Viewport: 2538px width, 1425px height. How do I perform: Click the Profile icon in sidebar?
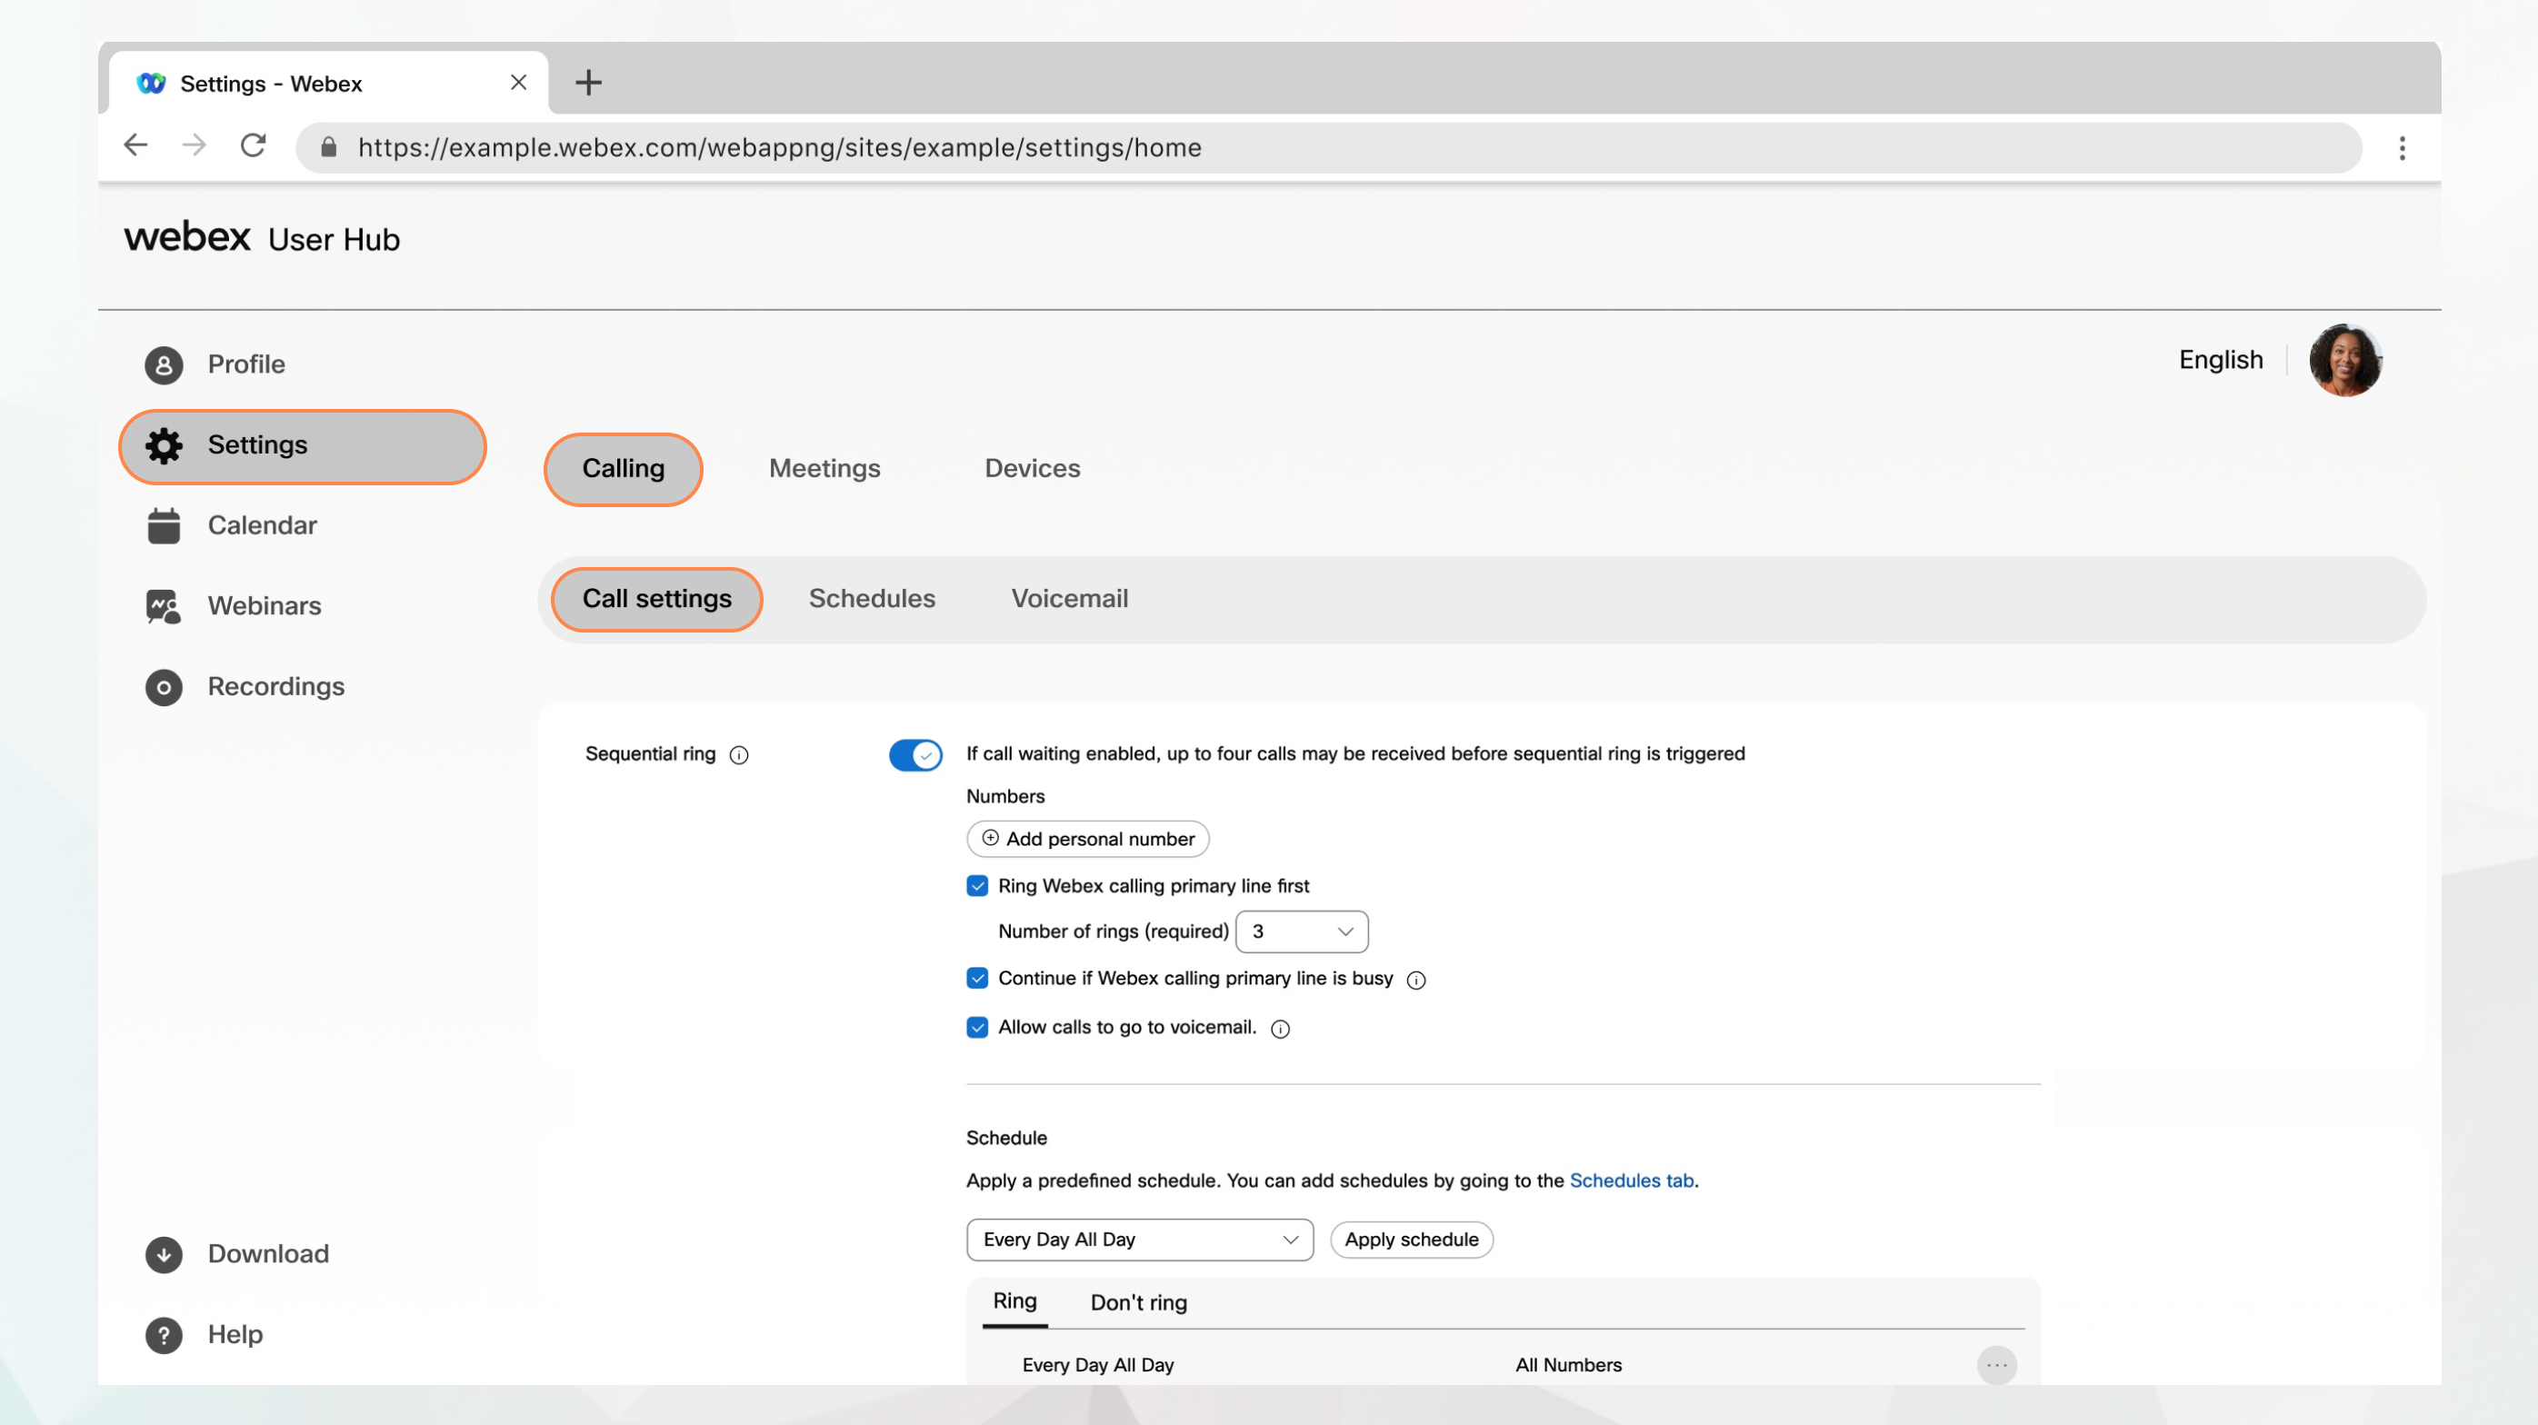coord(162,364)
